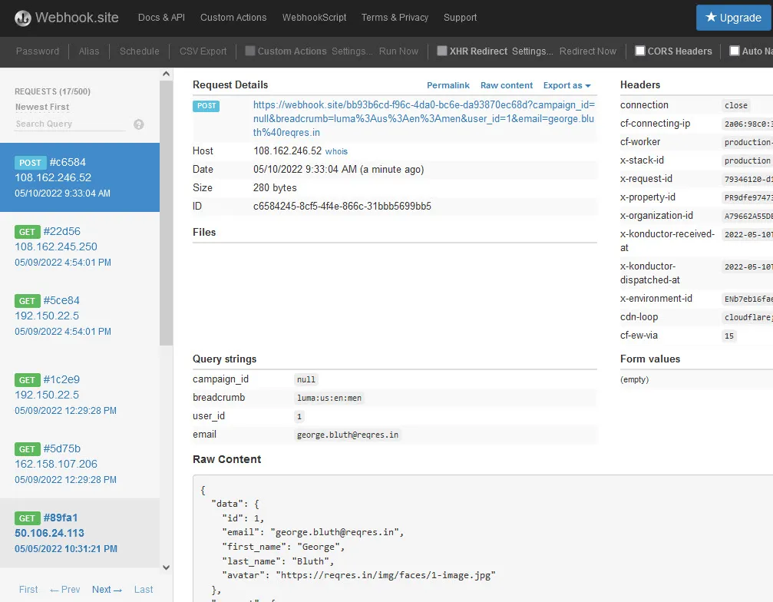Viewport: 773px width, 602px height.
Task: Select GET request #5ce84
Action: pyautogui.click(x=80, y=316)
